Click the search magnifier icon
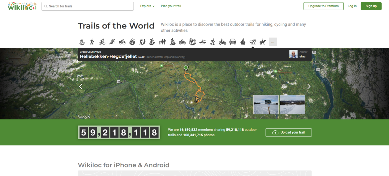Screen dimensions: 389x176 tap(46, 6)
